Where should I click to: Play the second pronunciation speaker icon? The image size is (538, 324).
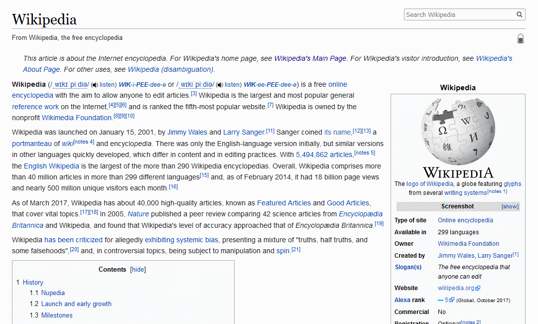pyautogui.click(x=220, y=85)
